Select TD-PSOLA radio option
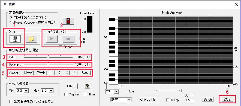 11,17
